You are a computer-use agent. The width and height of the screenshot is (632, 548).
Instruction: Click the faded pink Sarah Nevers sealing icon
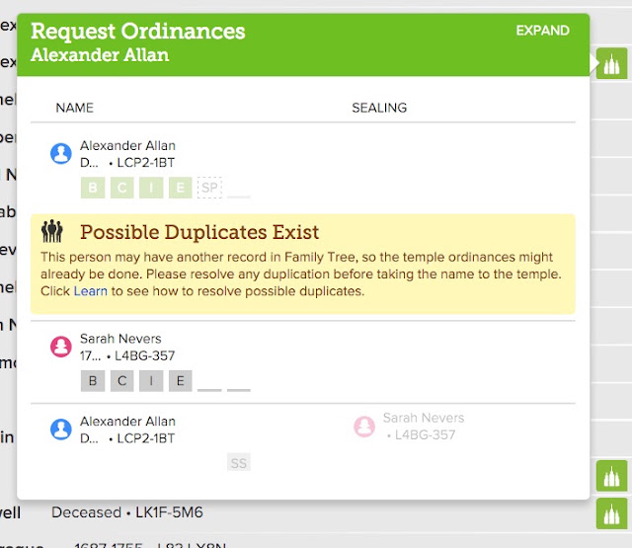point(364,427)
